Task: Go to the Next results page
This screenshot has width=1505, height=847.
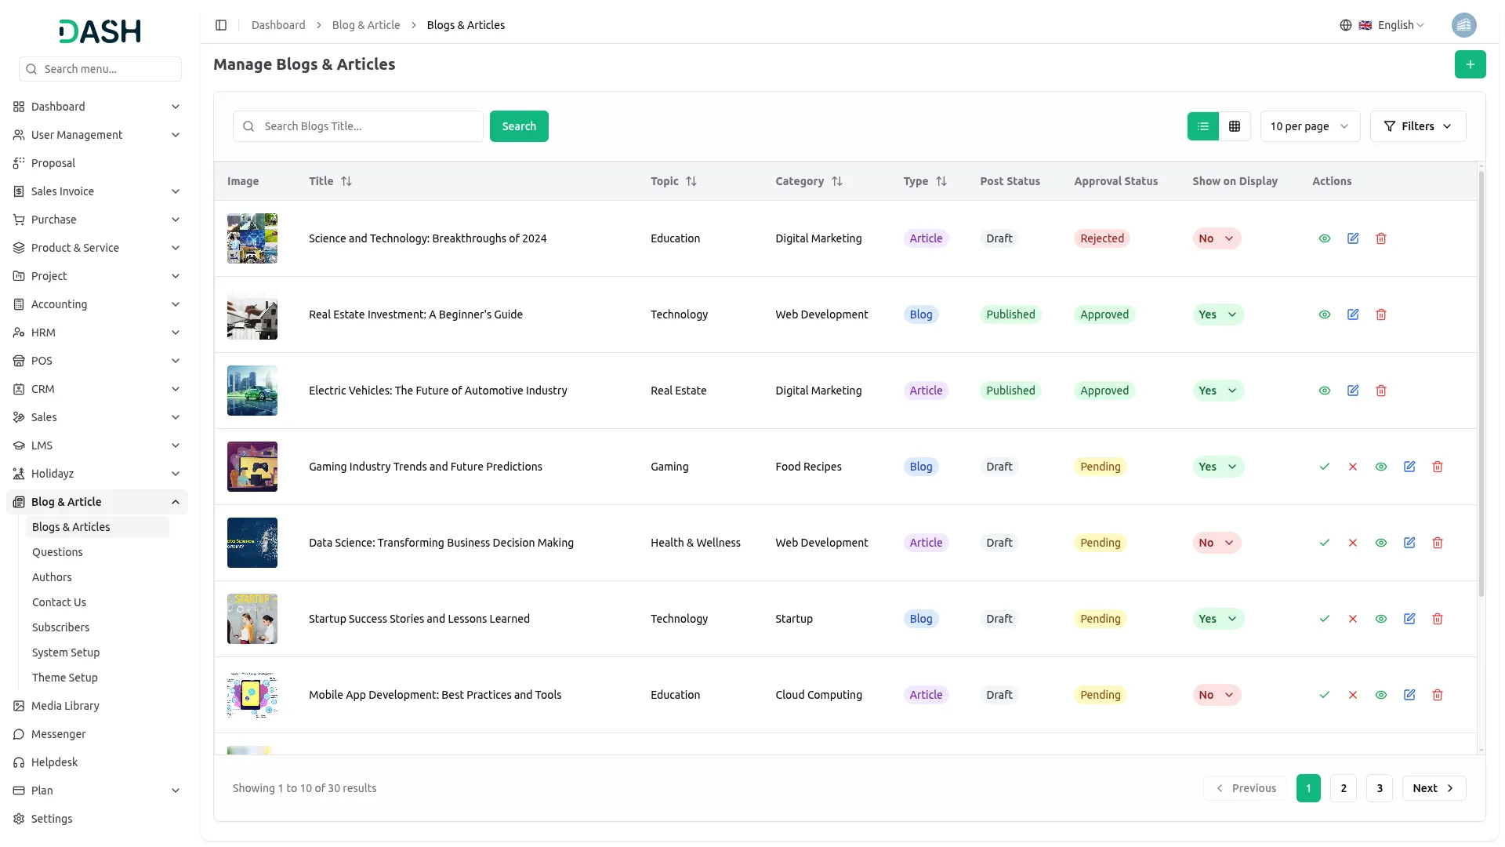Action: point(1433,788)
